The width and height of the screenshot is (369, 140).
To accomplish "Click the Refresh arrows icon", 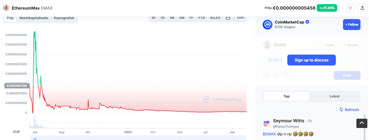I will pyautogui.click(x=341, y=109).
